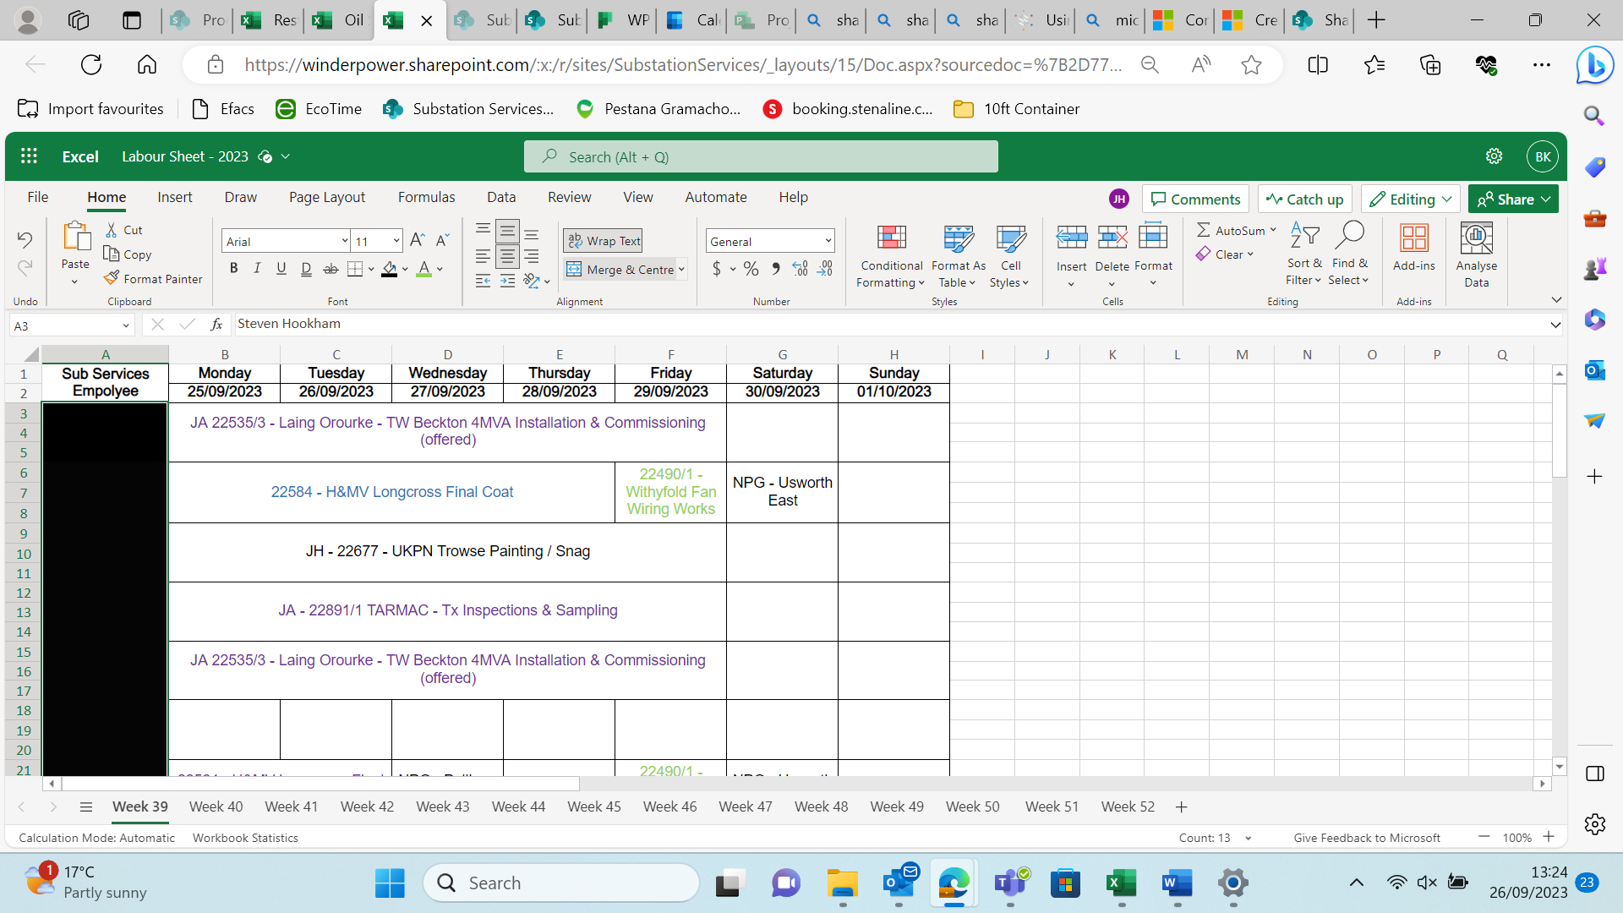
Task: Toggle bold formatting in Font group
Action: pyautogui.click(x=234, y=269)
